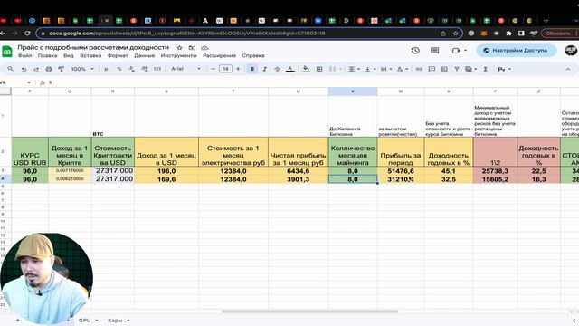Click the Undo icon in toolbar
Viewport: 579px width, 326px height.
coord(24,69)
